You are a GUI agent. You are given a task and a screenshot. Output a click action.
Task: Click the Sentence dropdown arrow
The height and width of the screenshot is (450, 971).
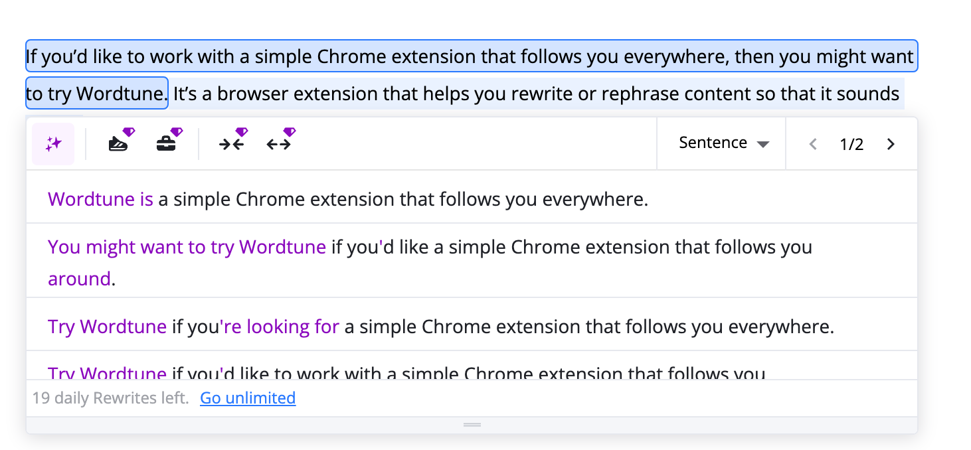[x=763, y=145]
